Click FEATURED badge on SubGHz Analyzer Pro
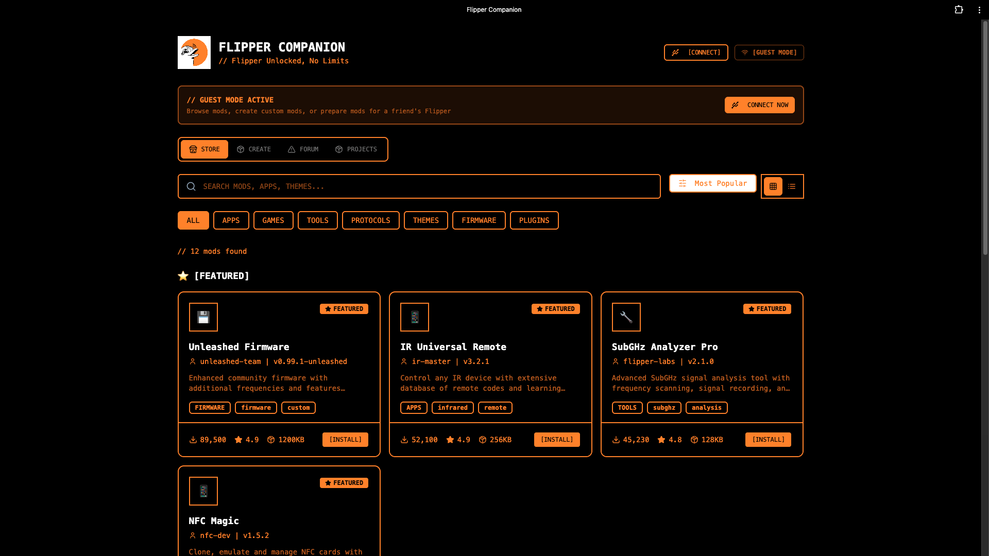This screenshot has height=556, width=989. coord(767,309)
